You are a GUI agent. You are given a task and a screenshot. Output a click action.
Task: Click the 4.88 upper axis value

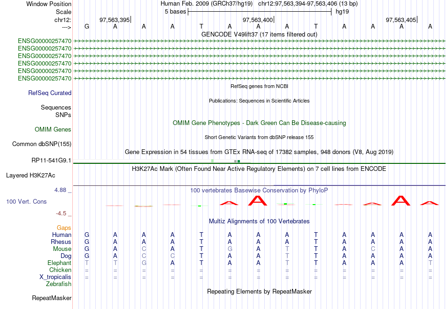click(60, 190)
